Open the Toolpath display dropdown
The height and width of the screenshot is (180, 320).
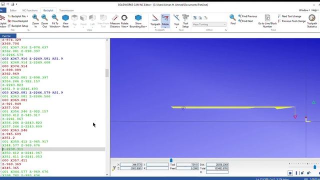[x=155, y=25]
